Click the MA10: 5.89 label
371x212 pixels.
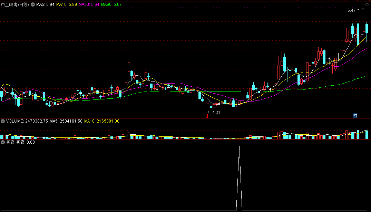[67, 4]
